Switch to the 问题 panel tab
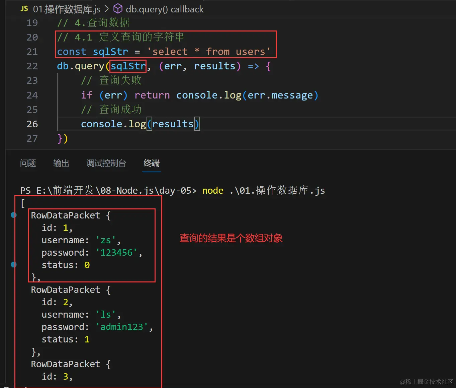456x388 pixels. coord(28,163)
